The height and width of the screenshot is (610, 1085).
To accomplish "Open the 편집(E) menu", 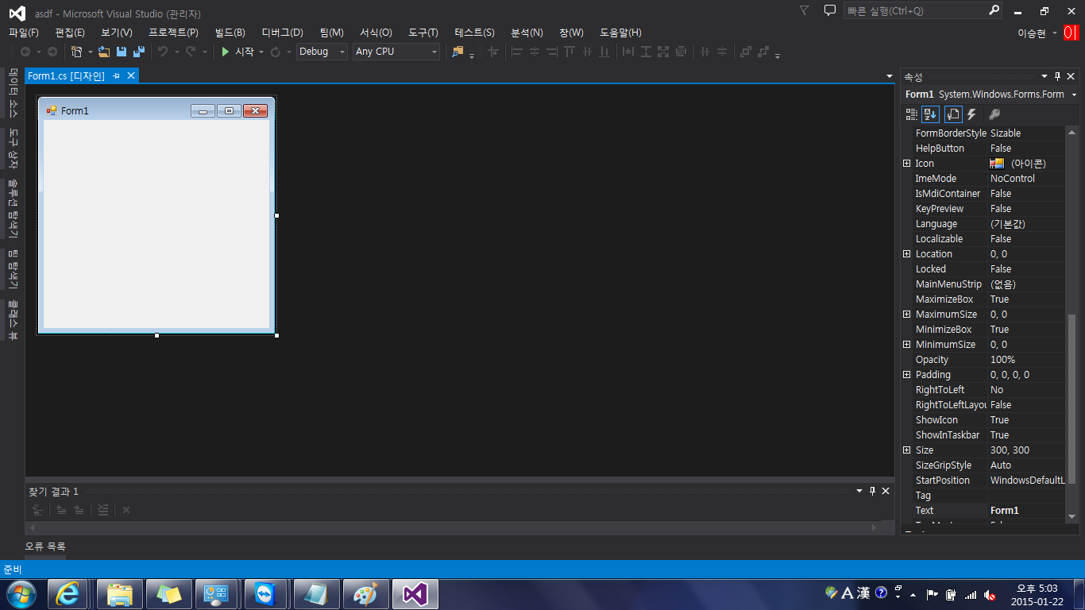I will (x=70, y=33).
